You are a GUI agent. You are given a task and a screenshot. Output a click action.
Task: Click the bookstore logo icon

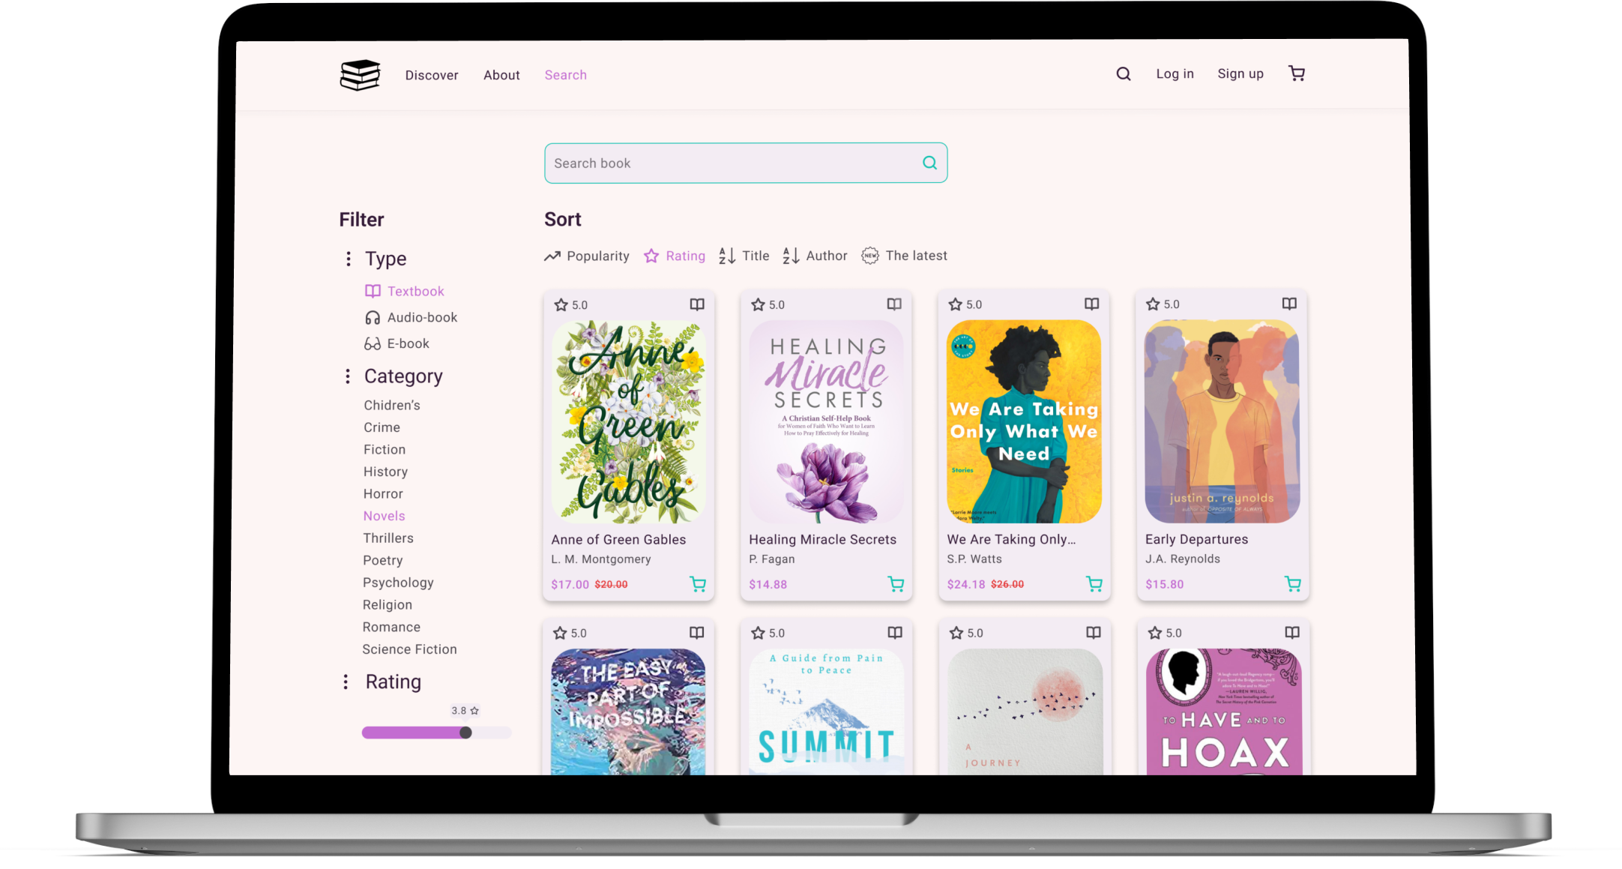click(360, 75)
